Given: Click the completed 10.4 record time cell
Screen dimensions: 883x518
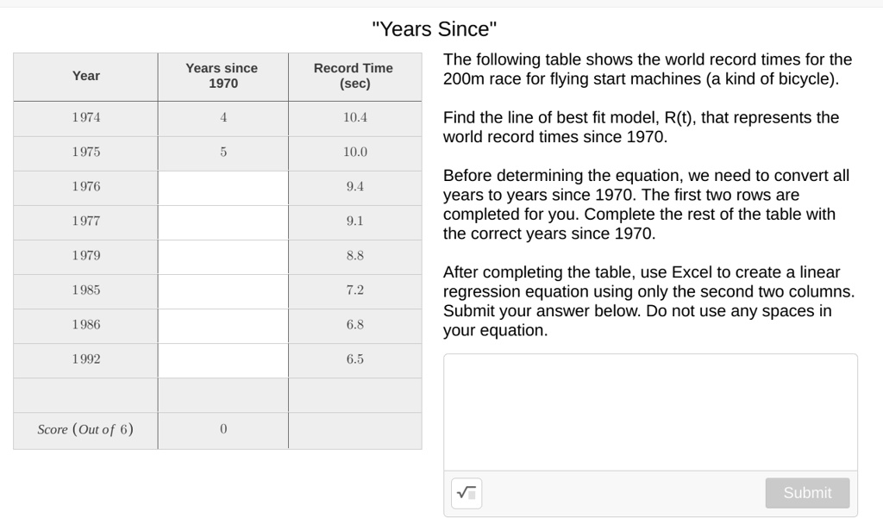Looking at the screenshot, I should 353,118.
